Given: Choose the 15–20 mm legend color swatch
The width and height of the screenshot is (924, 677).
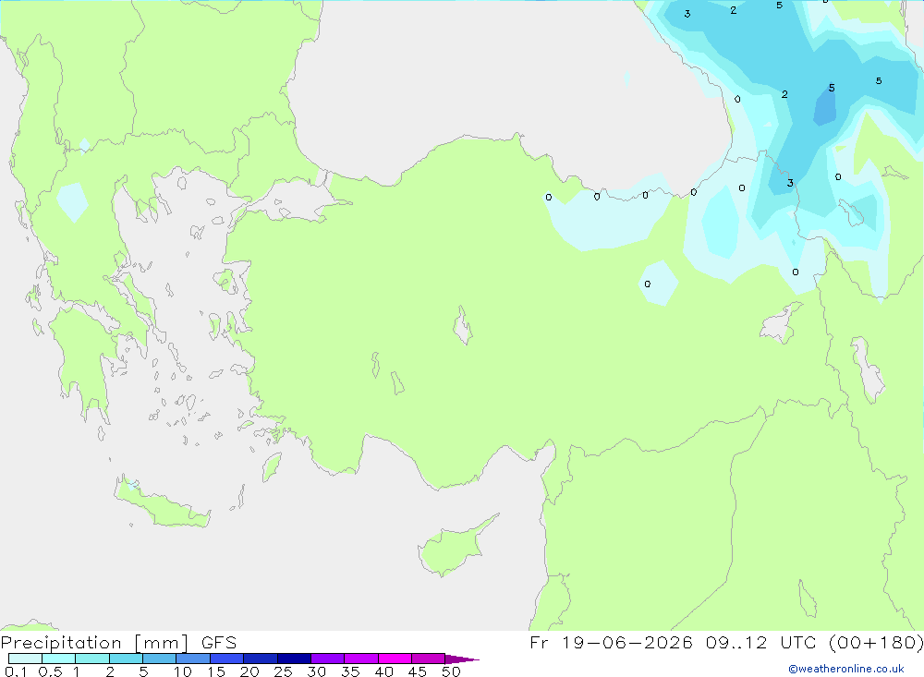Looking at the screenshot, I should [226, 659].
